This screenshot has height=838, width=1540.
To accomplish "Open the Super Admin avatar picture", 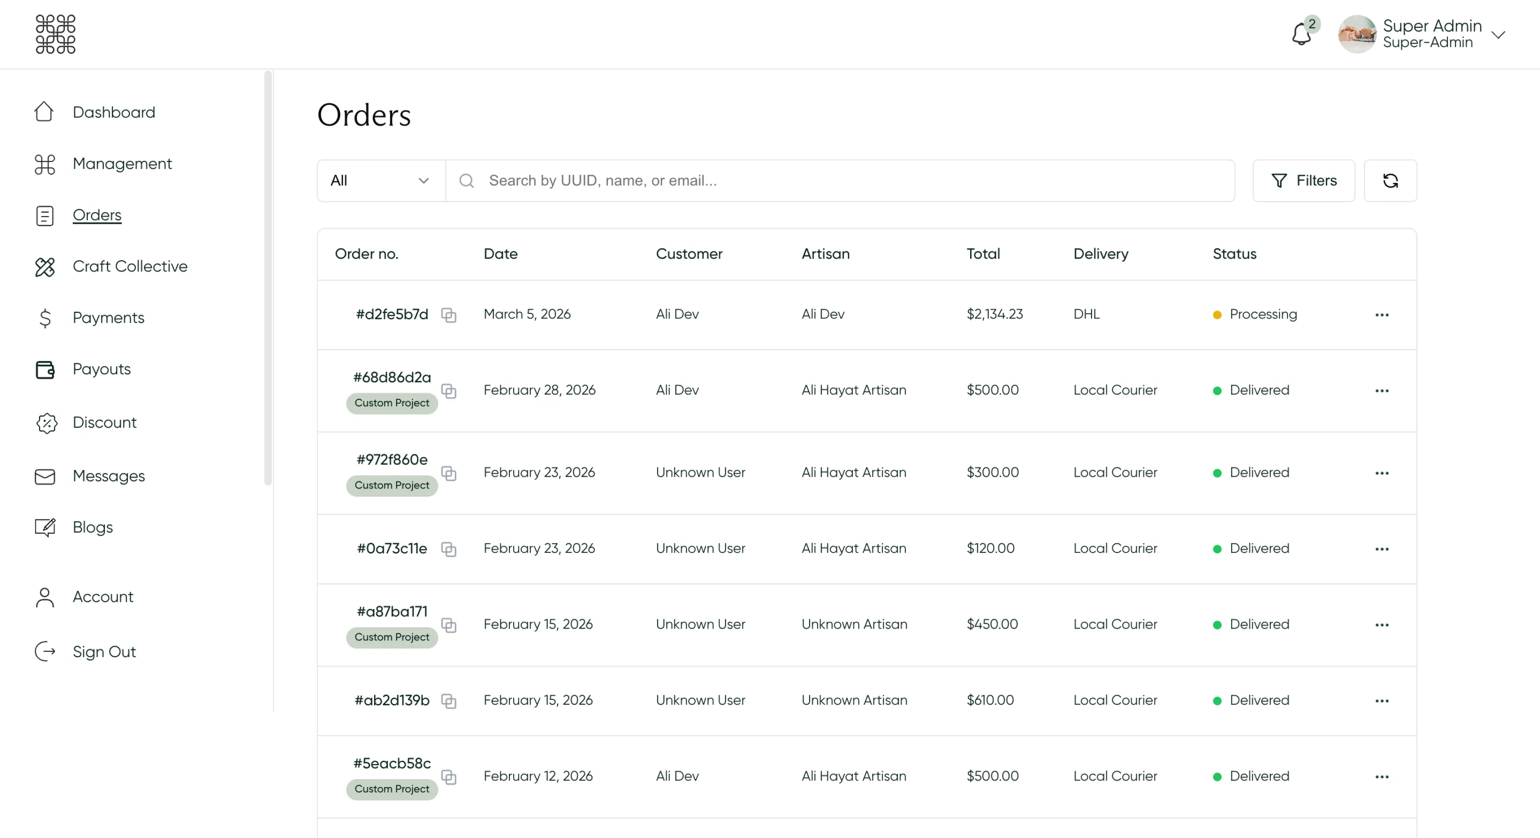I will click(1357, 34).
